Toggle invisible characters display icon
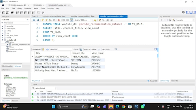The image size is (196, 110). pos(108,20)
